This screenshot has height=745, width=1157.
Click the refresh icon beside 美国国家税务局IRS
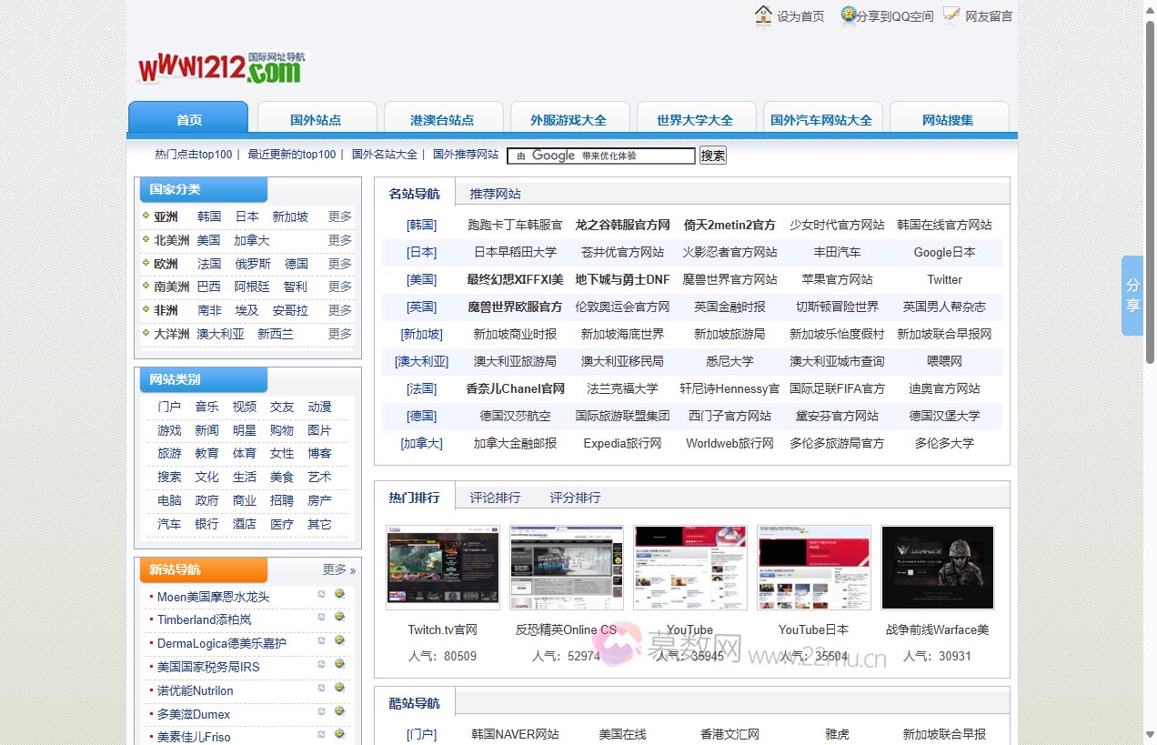pos(320,664)
